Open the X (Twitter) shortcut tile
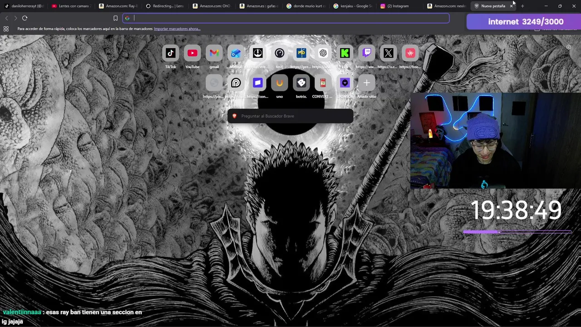Viewport: 581px width, 327px height. 389,53
